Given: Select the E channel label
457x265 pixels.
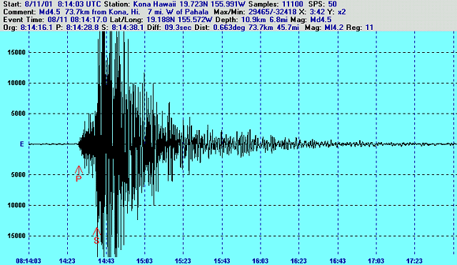Looking at the screenshot, I should pyautogui.click(x=21, y=144).
